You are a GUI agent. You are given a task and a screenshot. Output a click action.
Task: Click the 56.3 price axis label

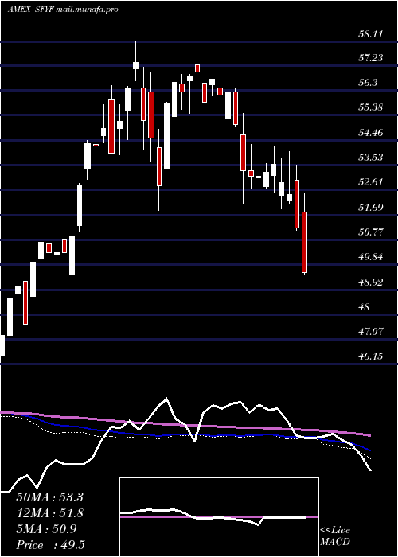pos(368,83)
